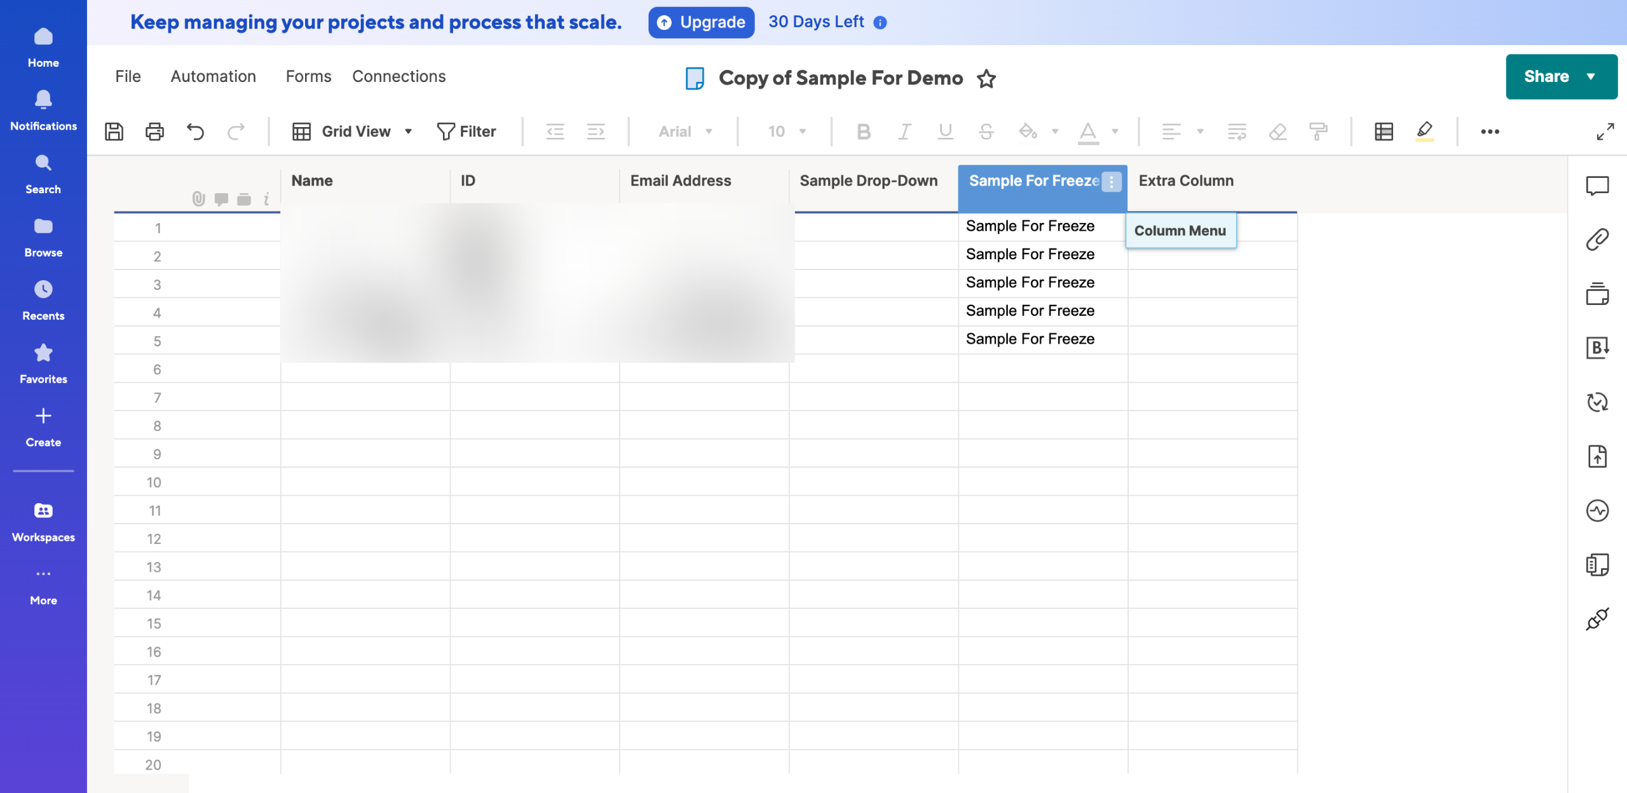Click the Share button
Image resolution: width=1627 pixels, height=793 pixels.
tap(1546, 76)
